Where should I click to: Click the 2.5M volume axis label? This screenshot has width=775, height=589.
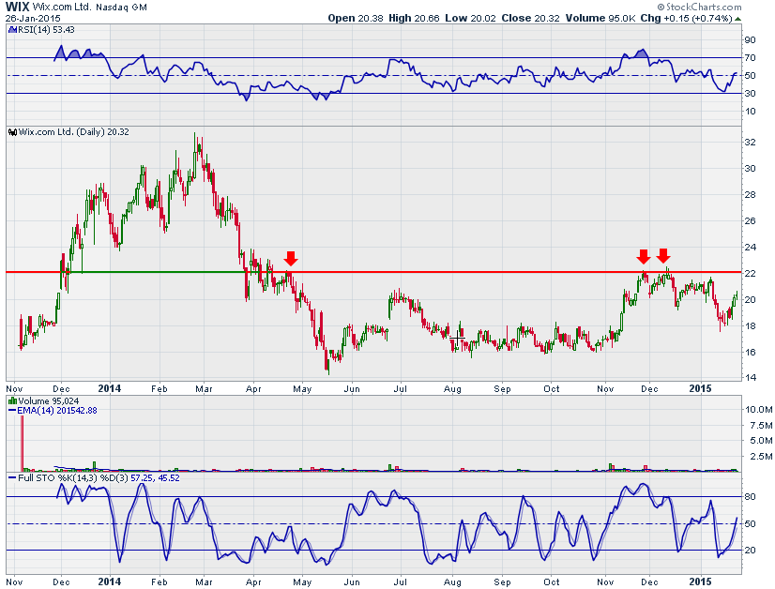coord(761,457)
